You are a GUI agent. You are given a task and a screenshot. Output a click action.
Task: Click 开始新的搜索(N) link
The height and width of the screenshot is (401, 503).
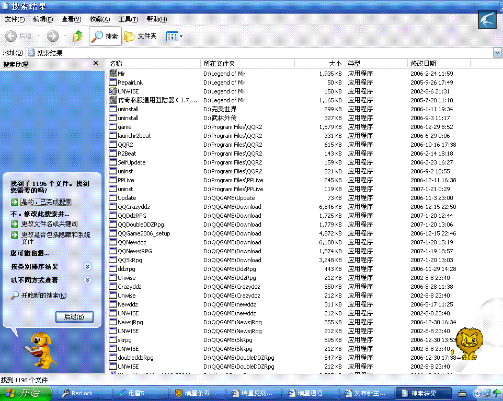point(43,296)
